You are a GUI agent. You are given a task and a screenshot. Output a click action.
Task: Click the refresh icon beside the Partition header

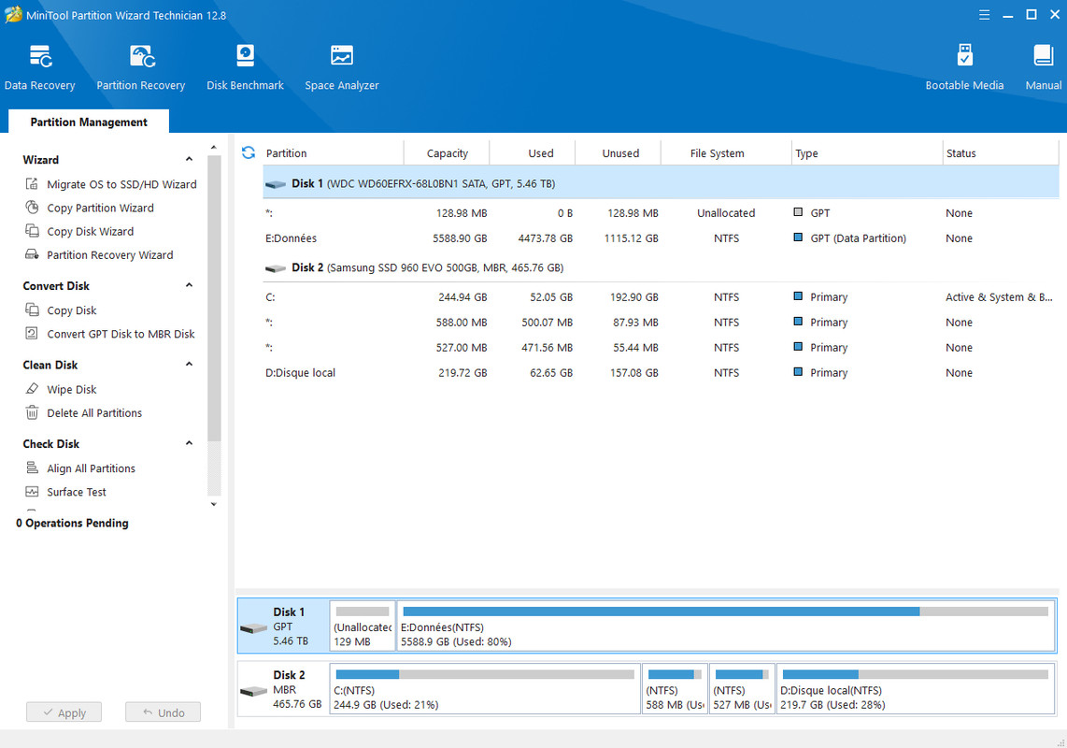pyautogui.click(x=249, y=152)
